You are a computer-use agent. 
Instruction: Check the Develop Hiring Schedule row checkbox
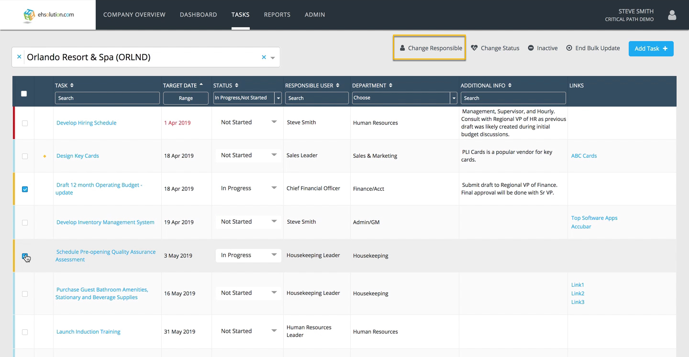tap(25, 123)
